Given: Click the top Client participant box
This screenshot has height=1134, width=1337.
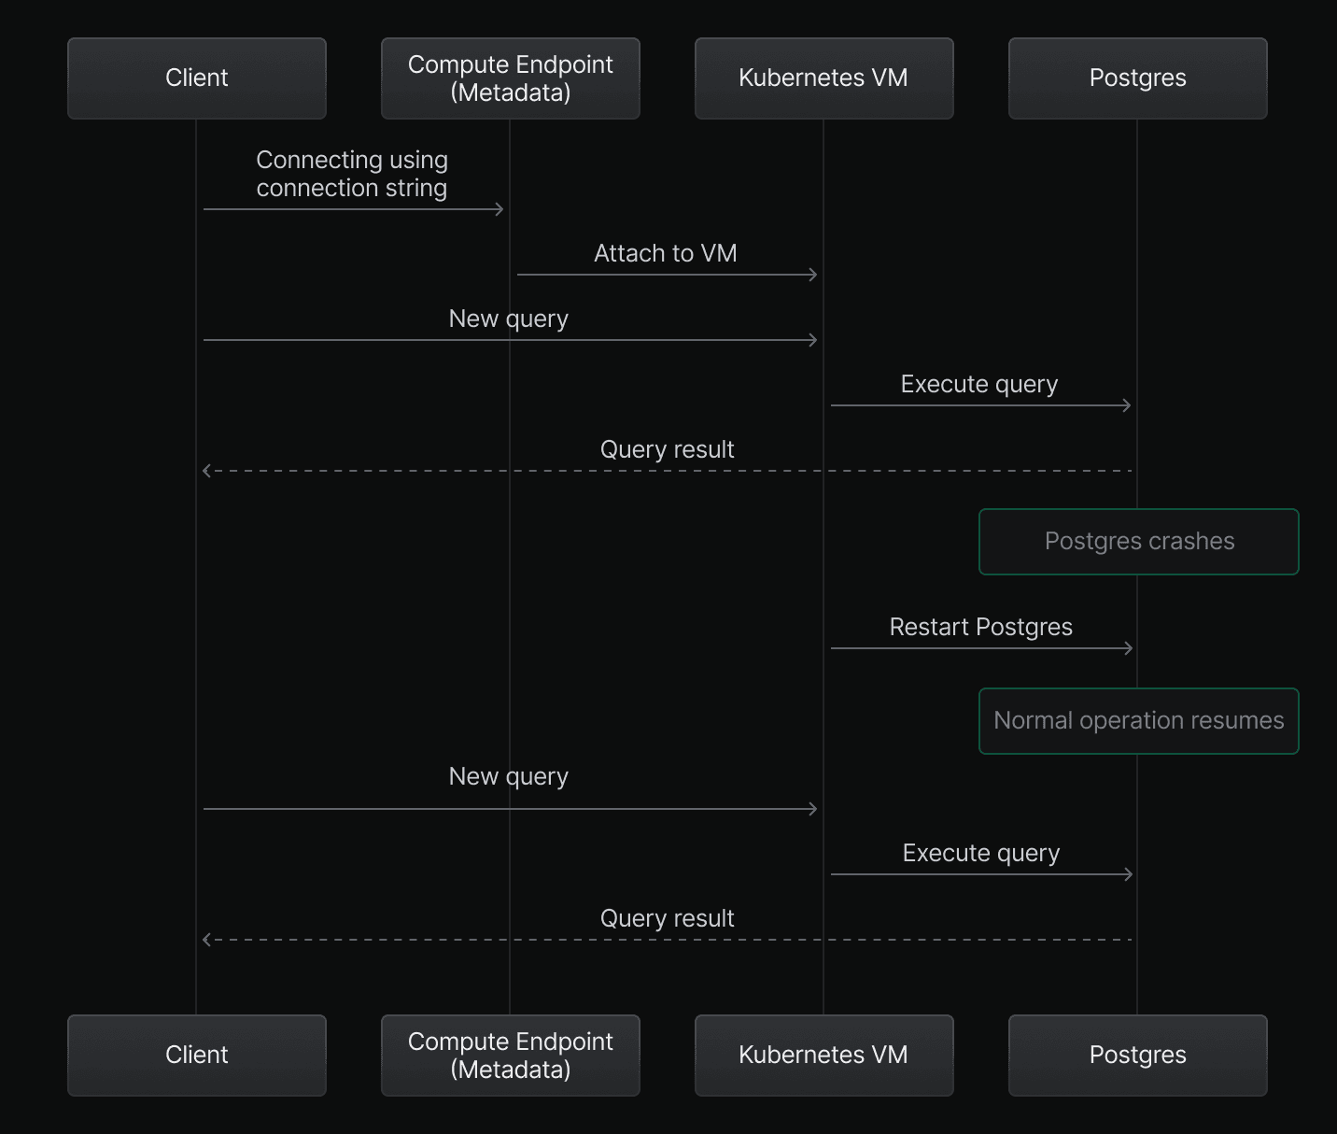Looking at the screenshot, I should pyautogui.click(x=196, y=78).
